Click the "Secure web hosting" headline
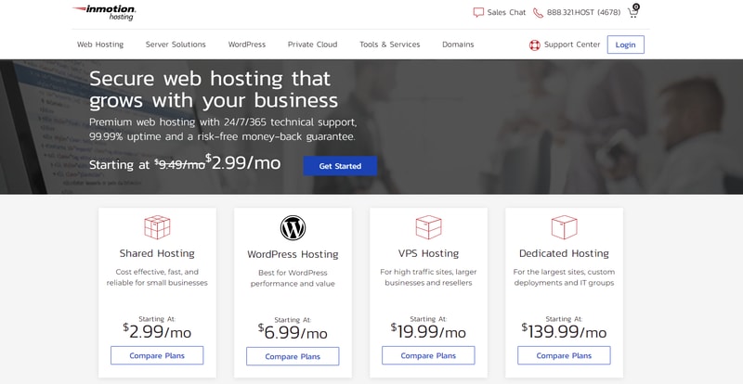This screenshot has height=384, width=743. tap(214, 89)
